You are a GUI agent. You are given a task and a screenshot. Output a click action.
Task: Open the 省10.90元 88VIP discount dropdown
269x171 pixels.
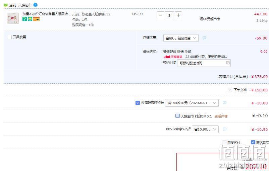(205, 129)
